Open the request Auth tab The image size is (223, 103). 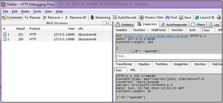coord(192,30)
